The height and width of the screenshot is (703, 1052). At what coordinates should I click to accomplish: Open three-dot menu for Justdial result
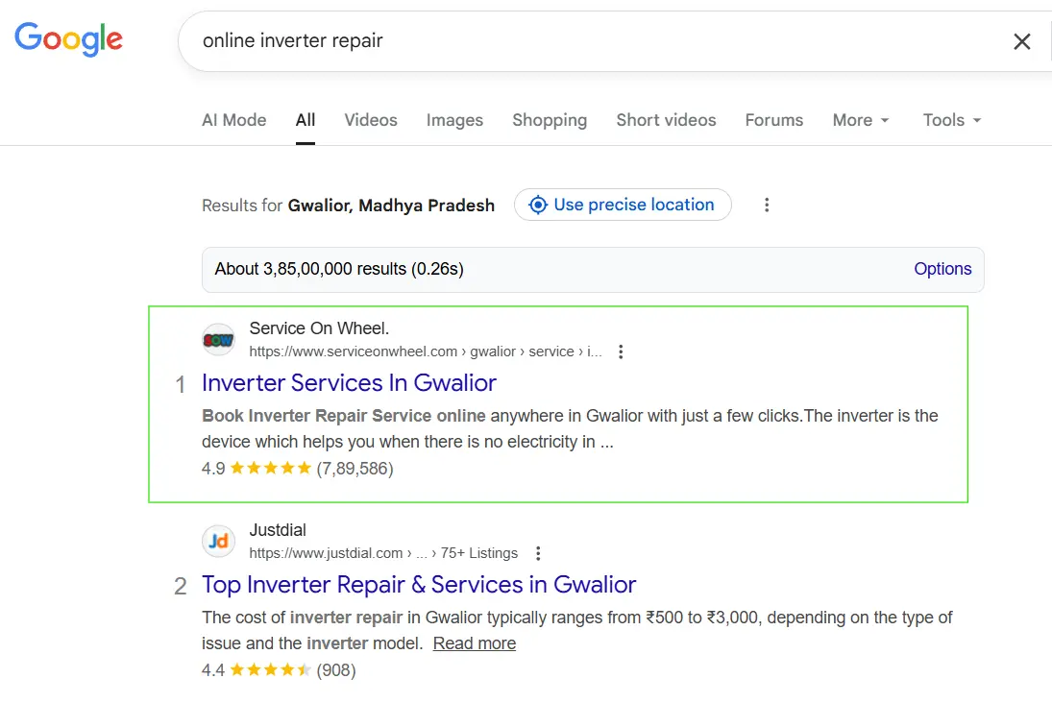538,553
